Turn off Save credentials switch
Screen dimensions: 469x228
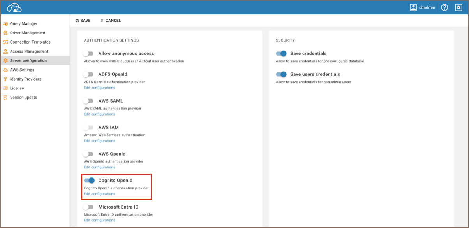click(281, 54)
